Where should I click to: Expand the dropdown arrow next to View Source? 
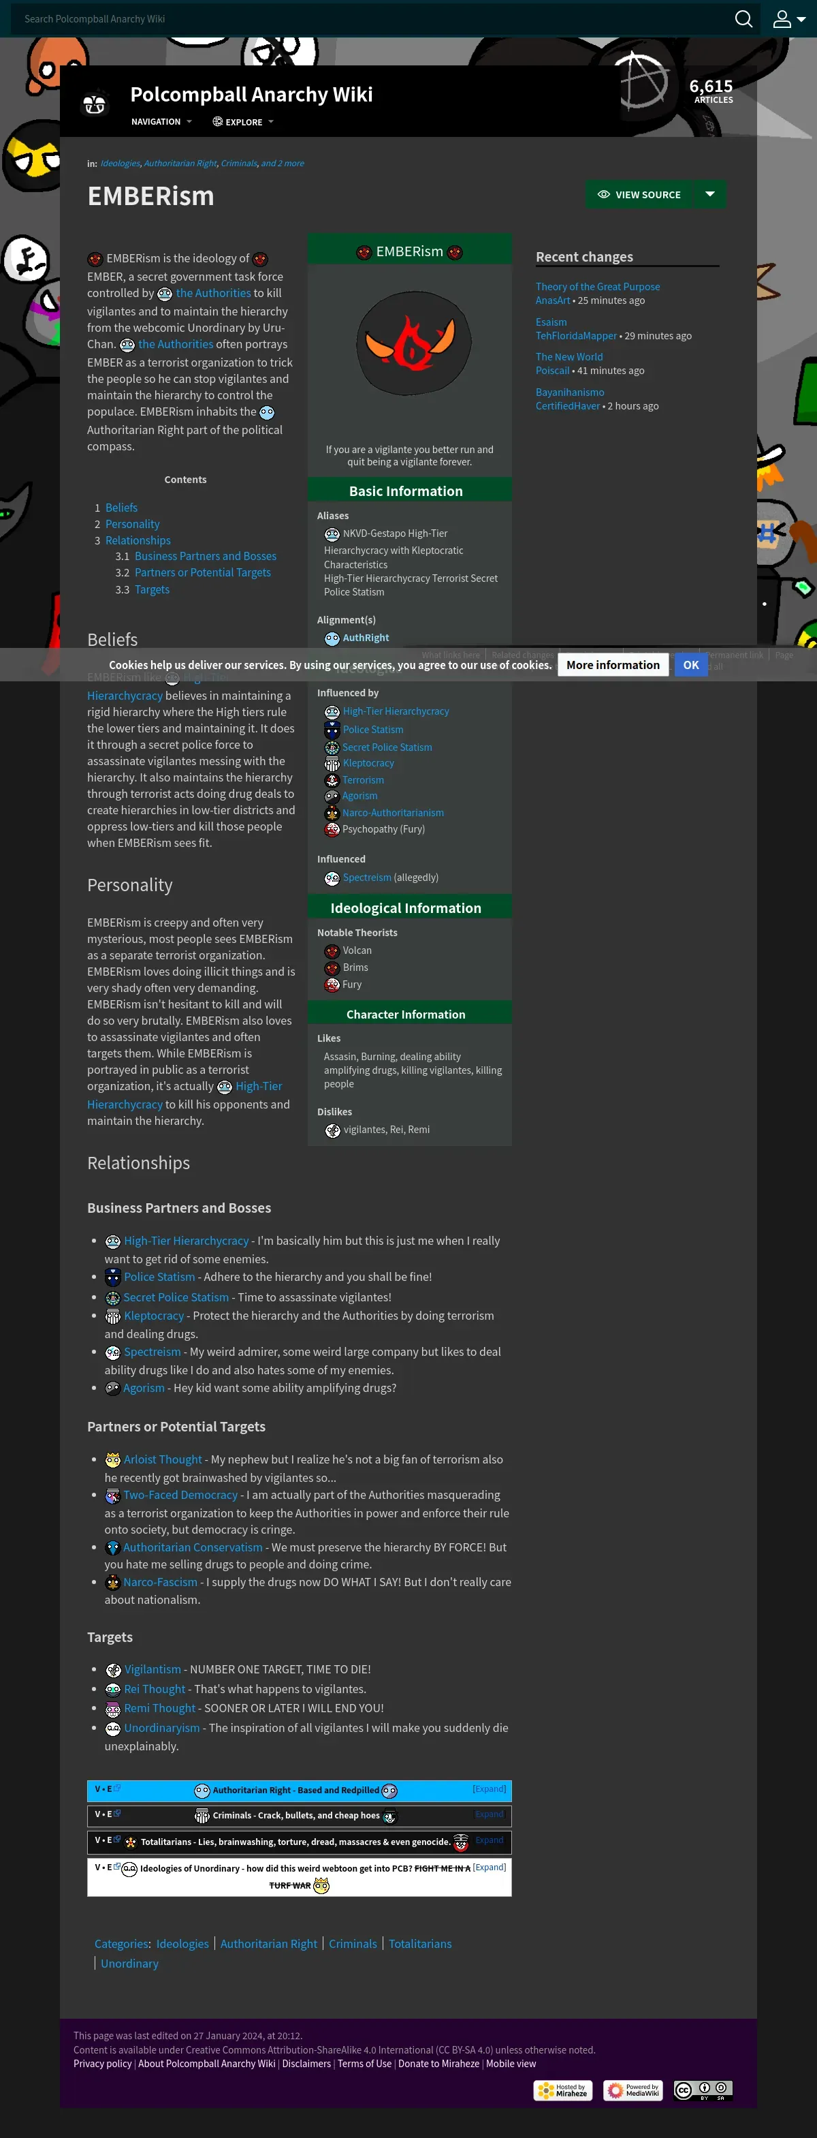[x=710, y=194]
